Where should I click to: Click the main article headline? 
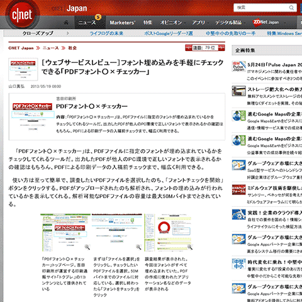[x=133, y=67]
